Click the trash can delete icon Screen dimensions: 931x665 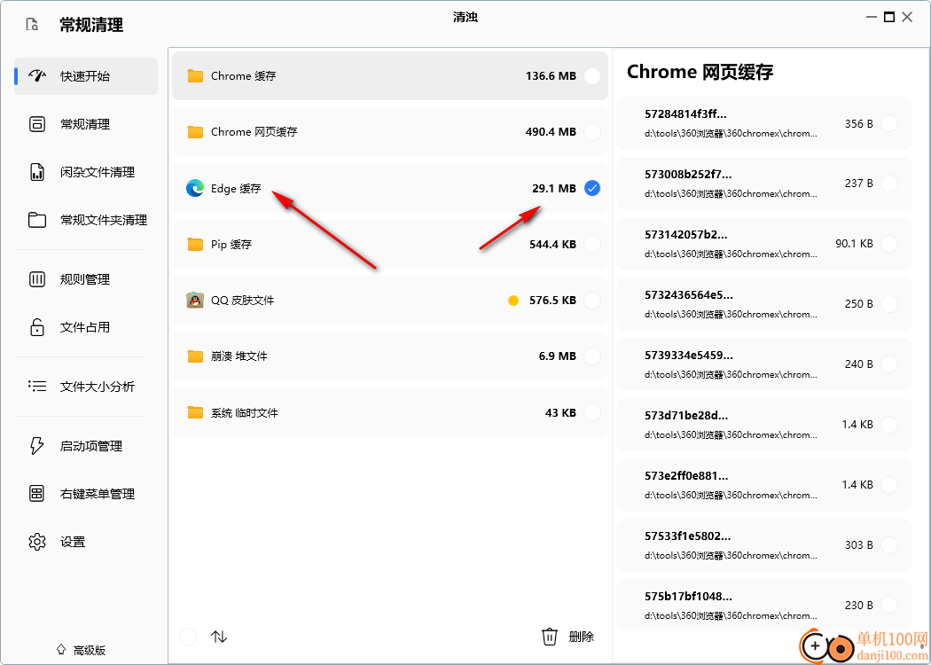pos(550,637)
